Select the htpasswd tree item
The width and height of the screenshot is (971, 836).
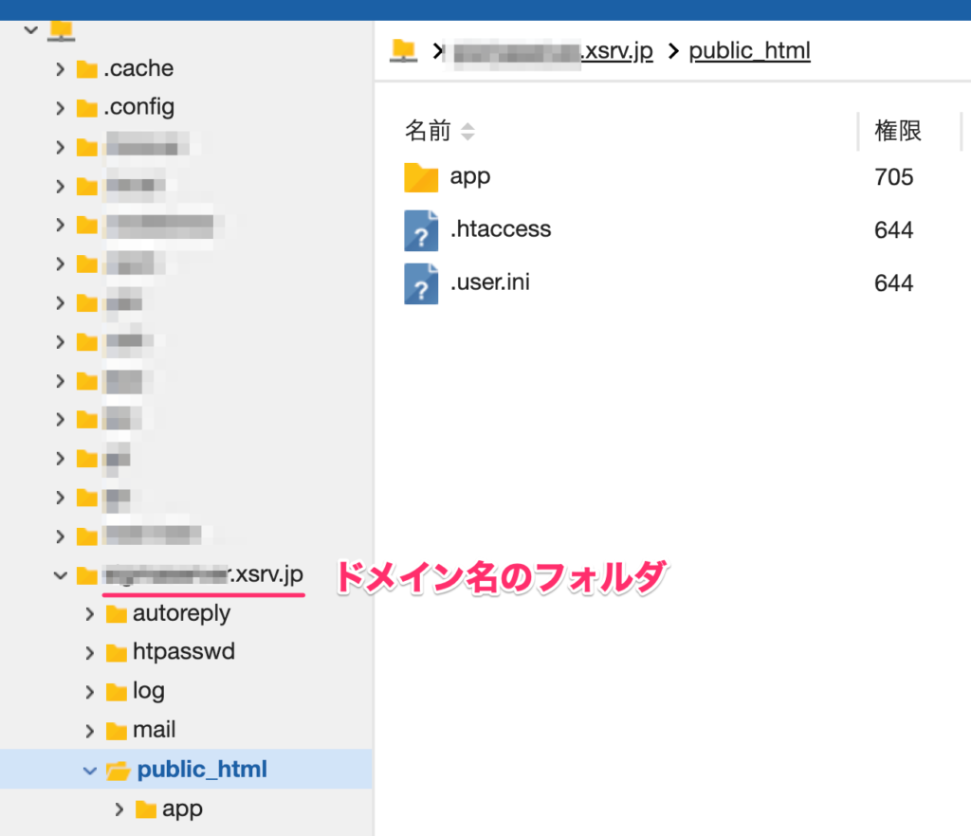184,651
